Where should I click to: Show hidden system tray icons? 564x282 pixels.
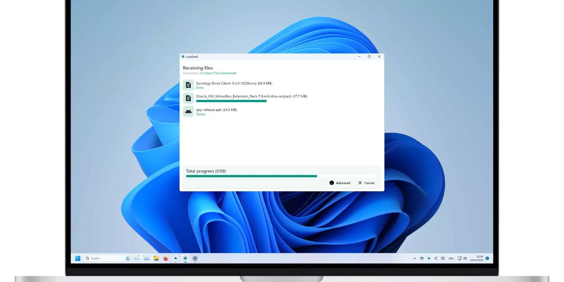(x=415, y=258)
